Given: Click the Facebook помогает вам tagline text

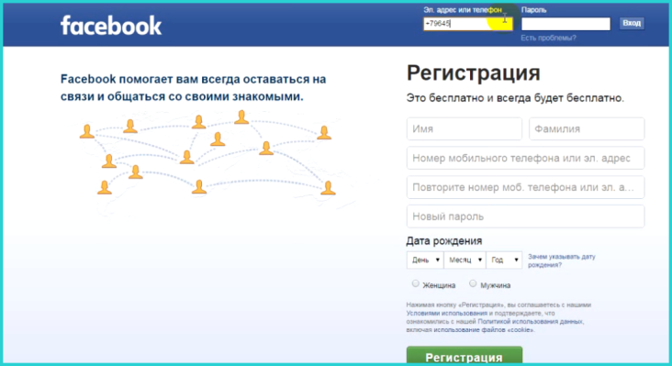Looking at the screenshot, I should coord(194,88).
